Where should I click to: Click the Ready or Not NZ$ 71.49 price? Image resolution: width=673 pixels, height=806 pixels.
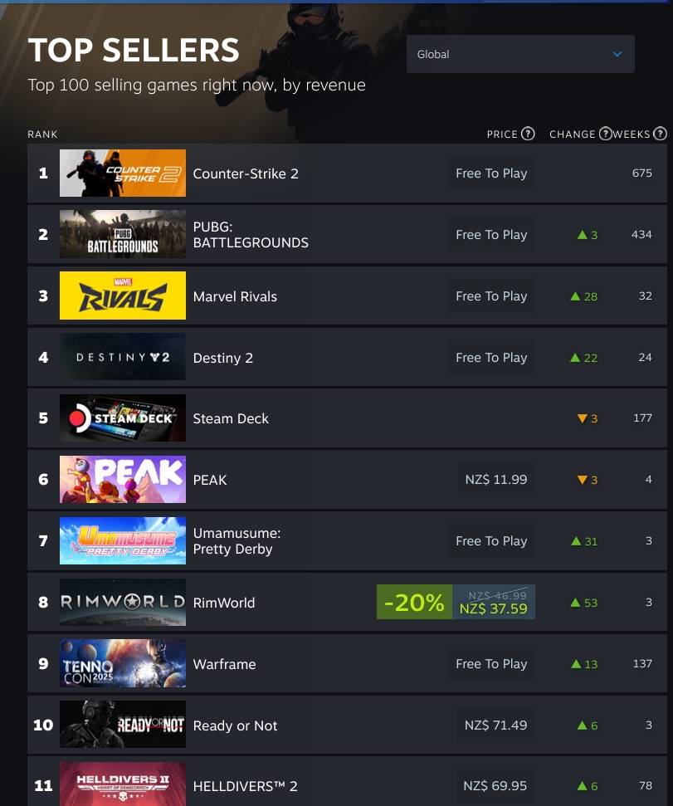495,725
